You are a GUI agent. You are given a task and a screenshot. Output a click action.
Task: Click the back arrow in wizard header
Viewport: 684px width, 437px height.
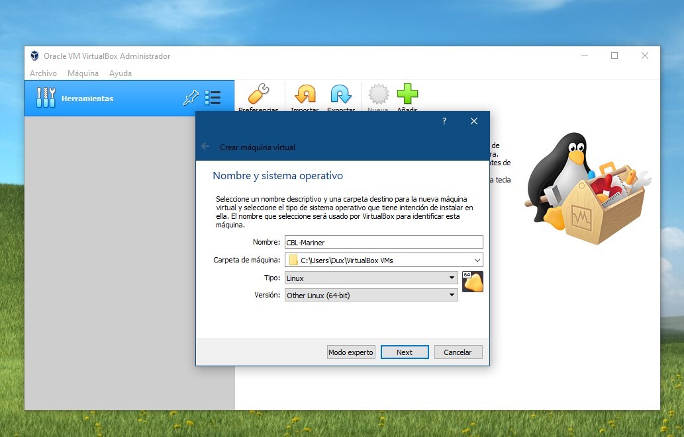(x=205, y=147)
